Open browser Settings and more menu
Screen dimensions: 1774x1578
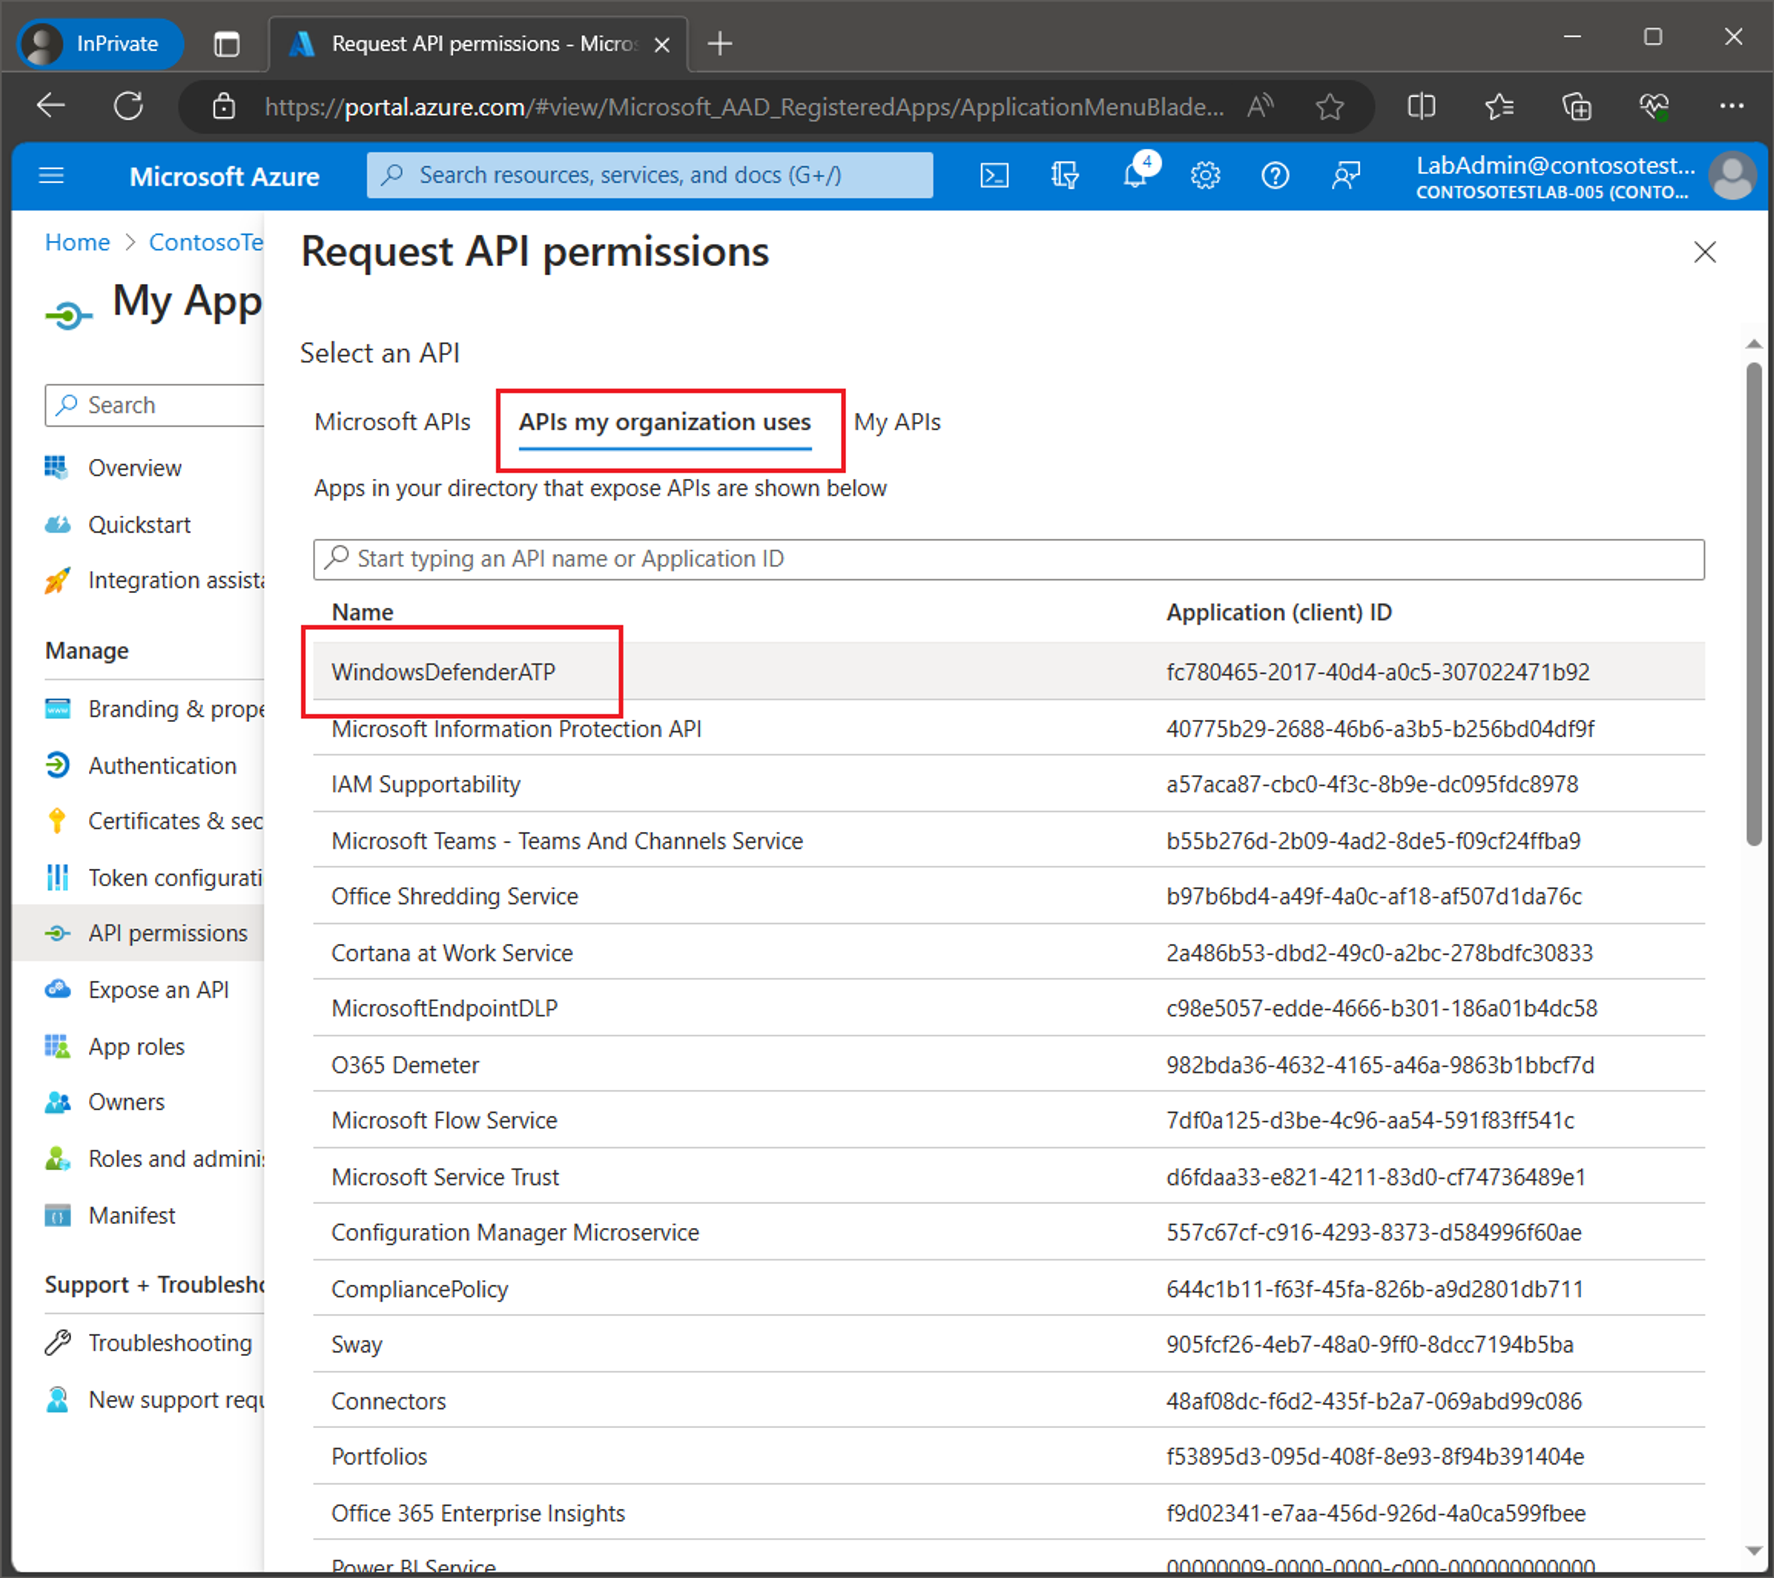tap(1731, 107)
